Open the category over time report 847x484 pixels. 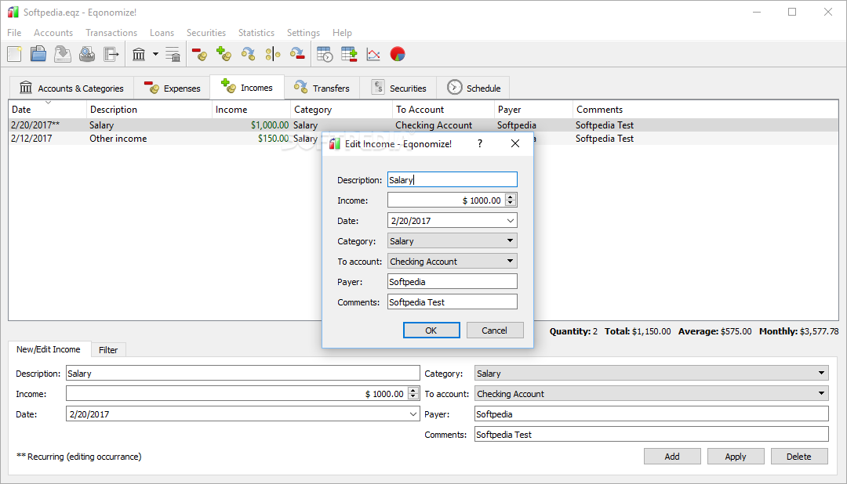click(325, 54)
